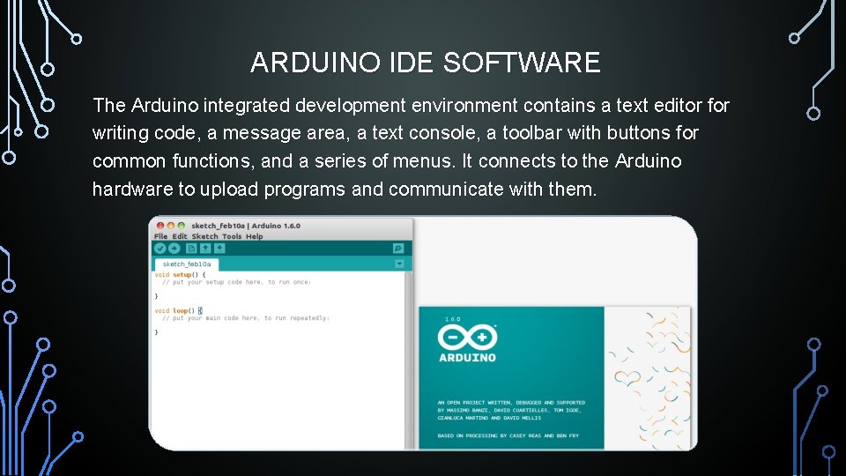Click the Arduino infinity logo on splash
Viewport: 846px width, 476px height.
(x=467, y=338)
